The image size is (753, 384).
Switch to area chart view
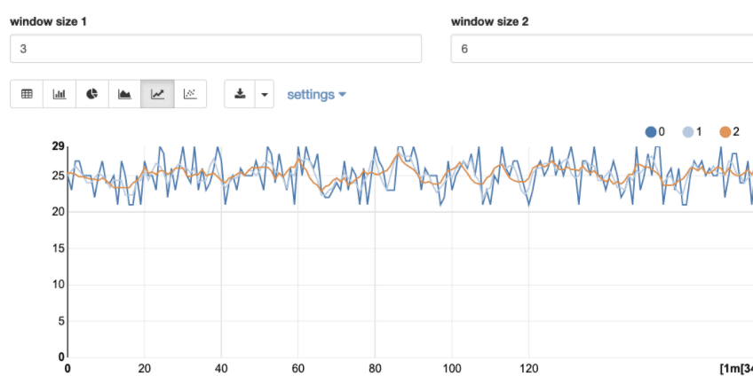[x=125, y=94]
